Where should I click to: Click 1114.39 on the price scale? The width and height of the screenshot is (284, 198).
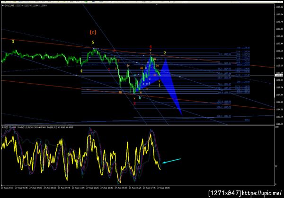[x=279, y=109]
